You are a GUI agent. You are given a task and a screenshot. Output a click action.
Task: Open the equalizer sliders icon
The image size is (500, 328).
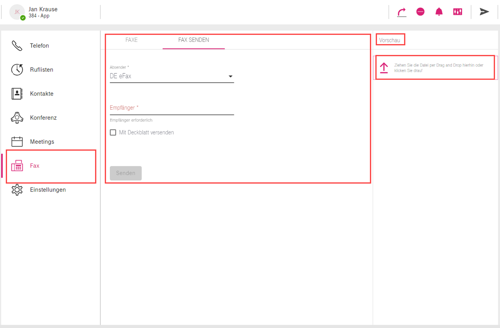tap(457, 12)
